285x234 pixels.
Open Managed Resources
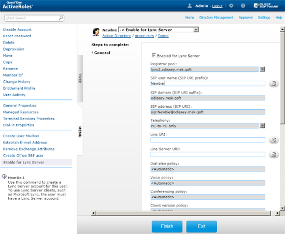point(21,112)
